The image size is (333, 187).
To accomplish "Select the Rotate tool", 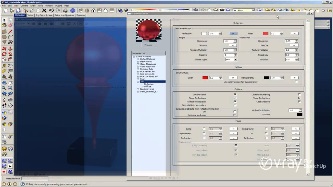I will tap(4, 54).
